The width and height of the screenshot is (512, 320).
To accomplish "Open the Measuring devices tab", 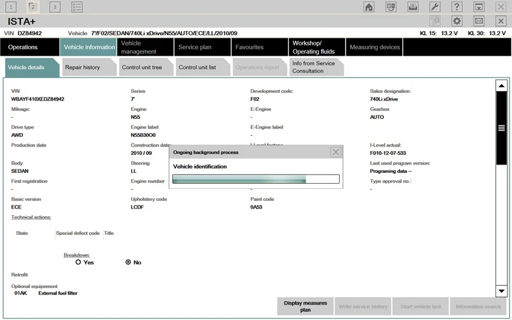I will point(374,47).
